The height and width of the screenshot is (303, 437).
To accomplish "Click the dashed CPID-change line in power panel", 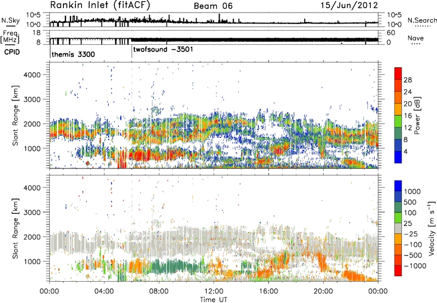I will click(x=132, y=115).
